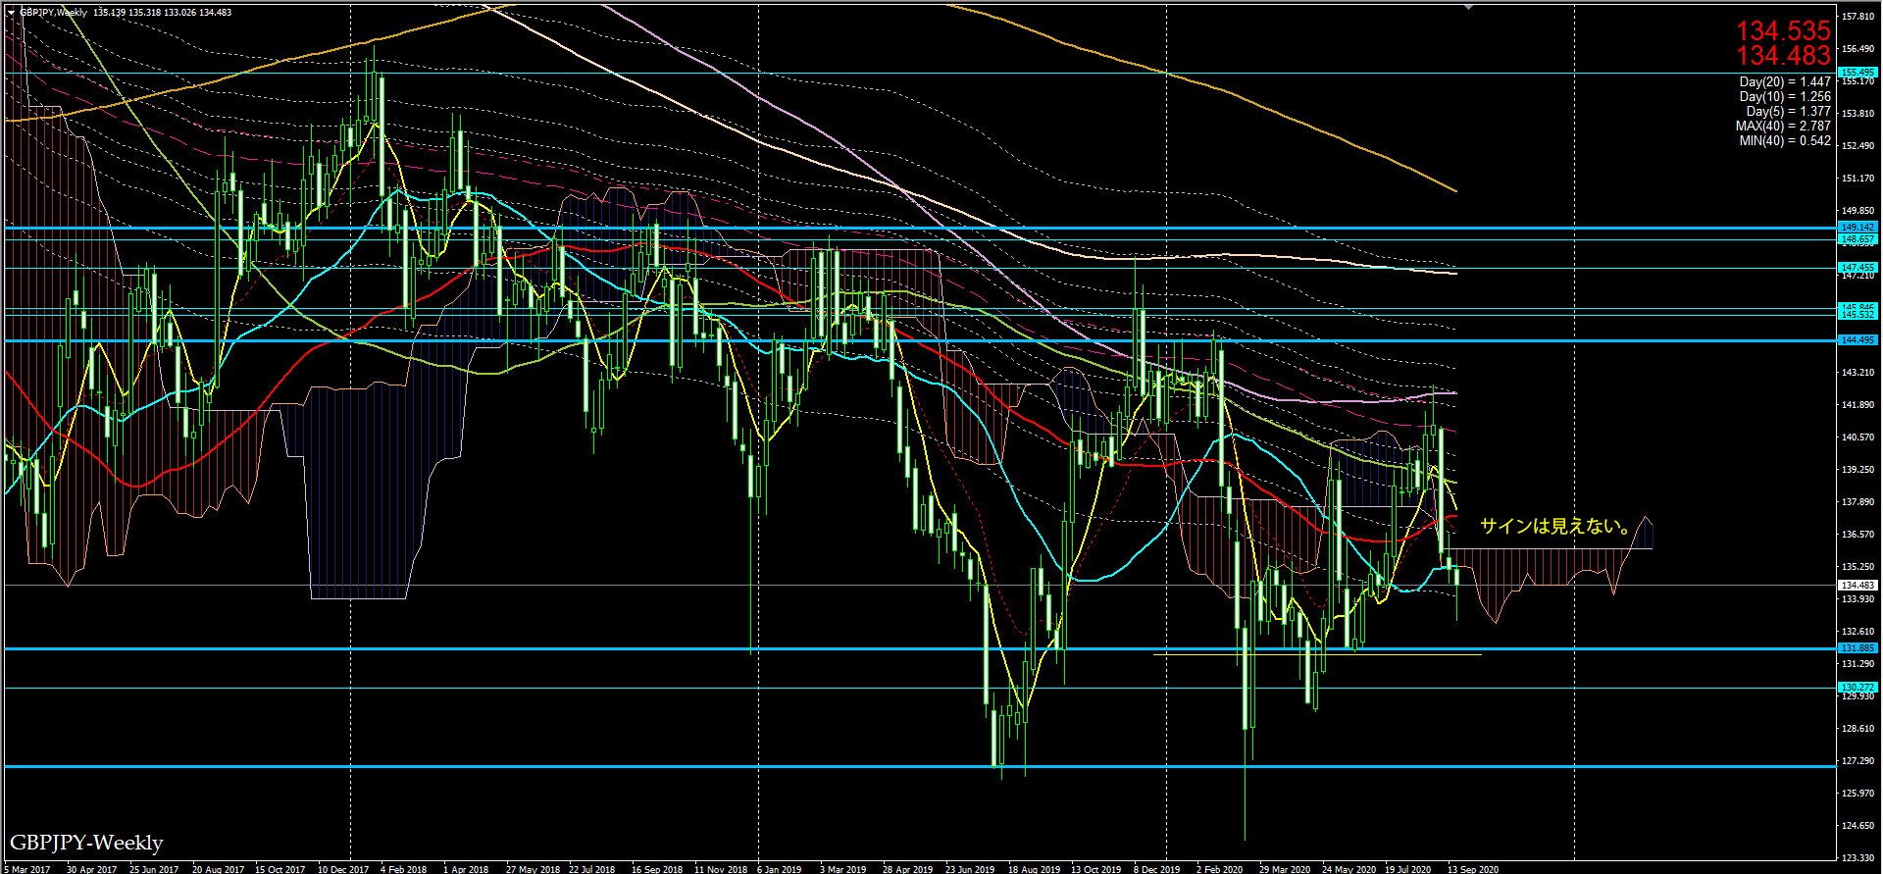Click the GBPJPY-Weekly label at bottom left

coord(86,843)
